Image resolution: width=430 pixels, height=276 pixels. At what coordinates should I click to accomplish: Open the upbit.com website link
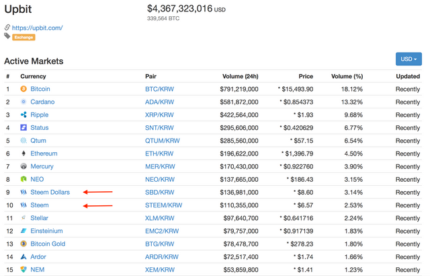tap(38, 28)
